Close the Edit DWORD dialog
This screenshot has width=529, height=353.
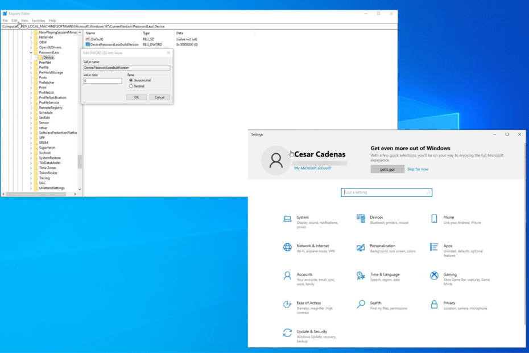click(168, 53)
